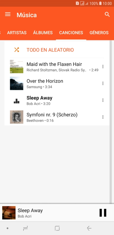Open the Richard Stoltzman album thumbnail

pyautogui.click(x=17, y=66)
